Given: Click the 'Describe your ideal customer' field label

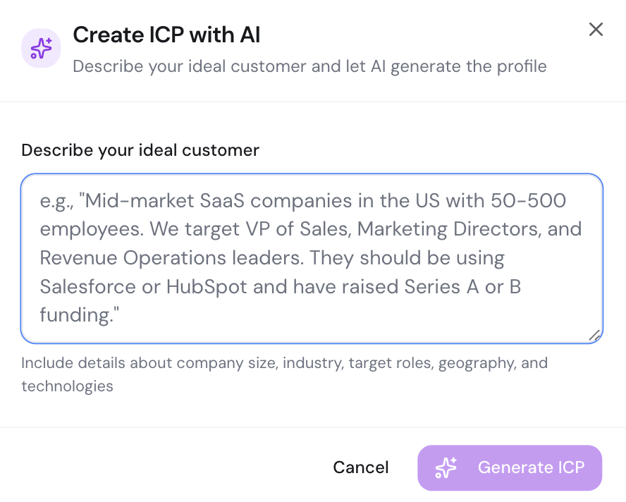Looking at the screenshot, I should [140, 150].
